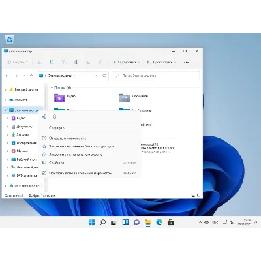This screenshot has height=261, width=261.
Task: Click the Refresh icon in address bar
Action: pos(104,76)
